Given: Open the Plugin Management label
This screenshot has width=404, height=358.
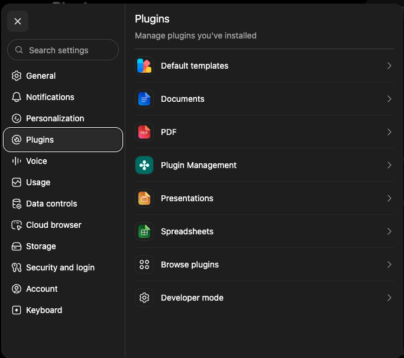Looking at the screenshot, I should (x=199, y=165).
